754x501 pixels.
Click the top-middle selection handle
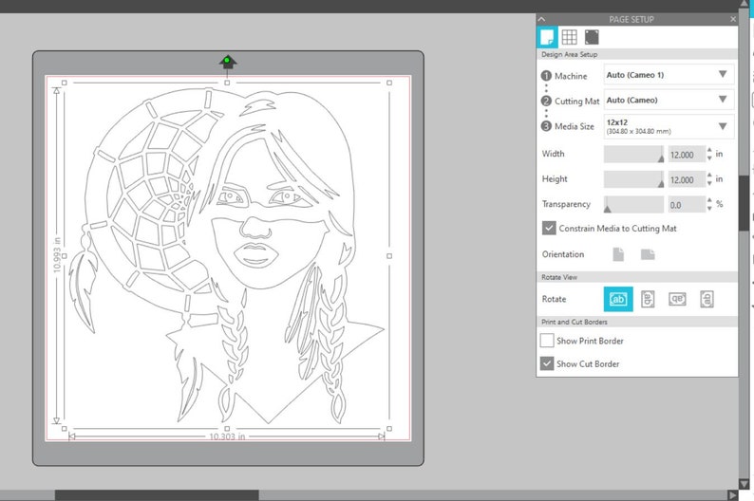pos(227,83)
